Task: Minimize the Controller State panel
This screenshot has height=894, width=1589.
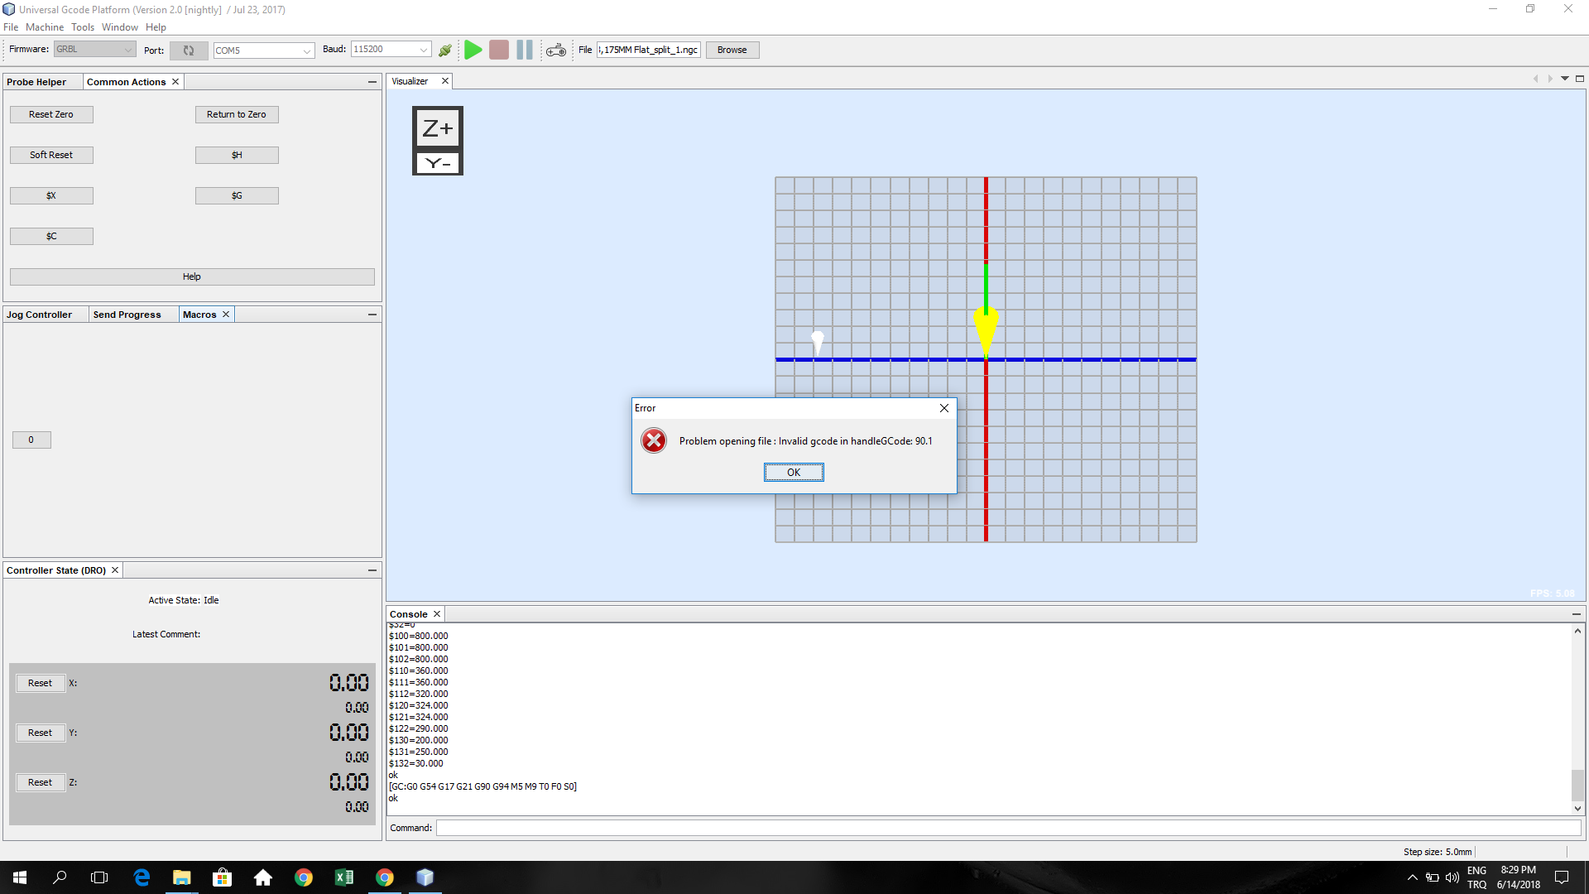Action: tap(372, 570)
